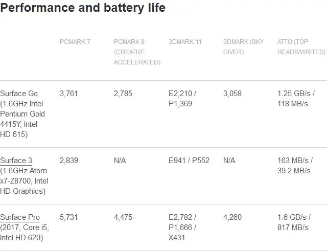Click the E2,210 / P1,369 cell
This screenshot has height=251, width=327.
(x=182, y=99)
